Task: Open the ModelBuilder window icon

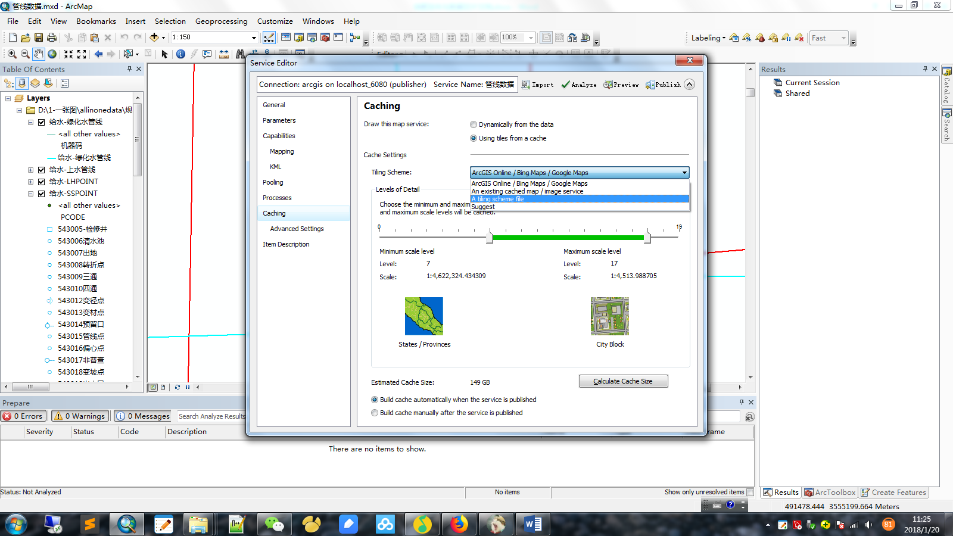Action: pos(355,38)
